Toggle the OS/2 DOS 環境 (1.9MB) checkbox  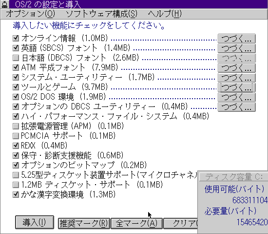[16, 97]
